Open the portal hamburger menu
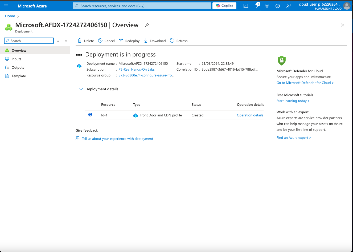The width and height of the screenshot is (353, 252). [x=6, y=6]
